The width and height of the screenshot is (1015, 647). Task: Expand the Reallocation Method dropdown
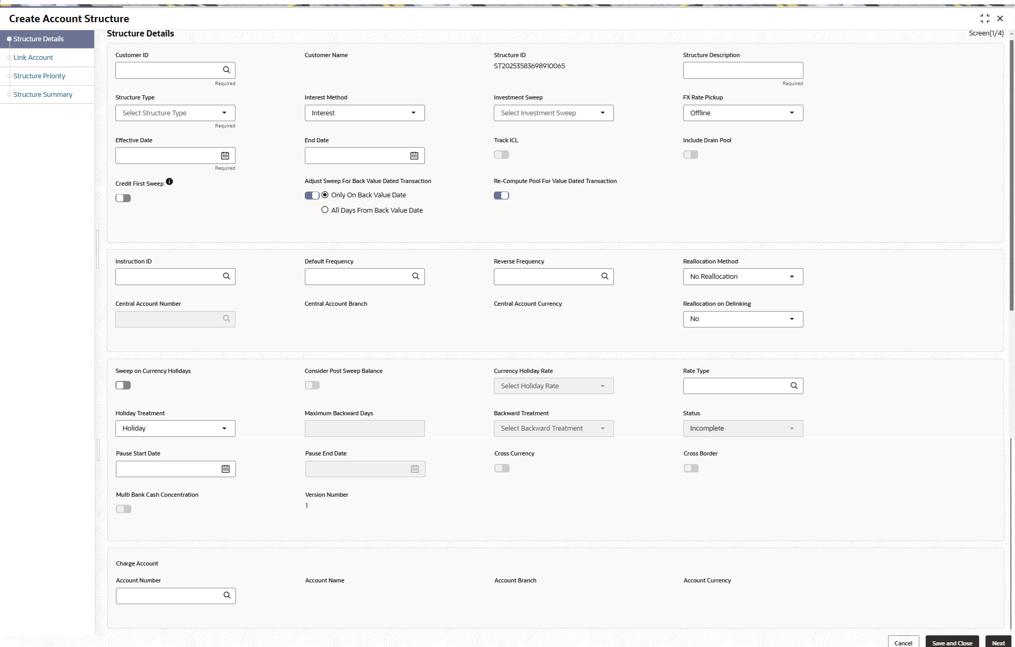pos(742,277)
